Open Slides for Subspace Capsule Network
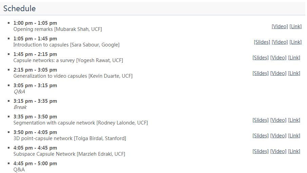Screen dimensions: 307x173 tap(261, 151)
